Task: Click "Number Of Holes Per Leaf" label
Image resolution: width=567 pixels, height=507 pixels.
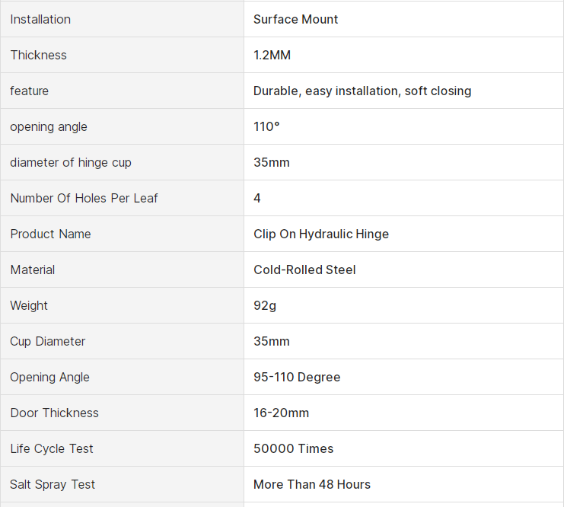Action: (84, 198)
